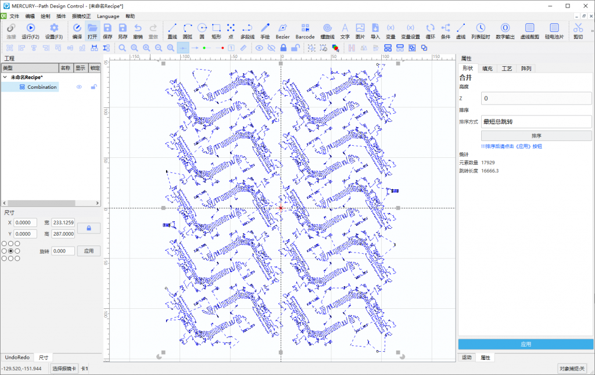Select the top-left anchor radio button
This screenshot has height=375, width=595.
[4, 244]
